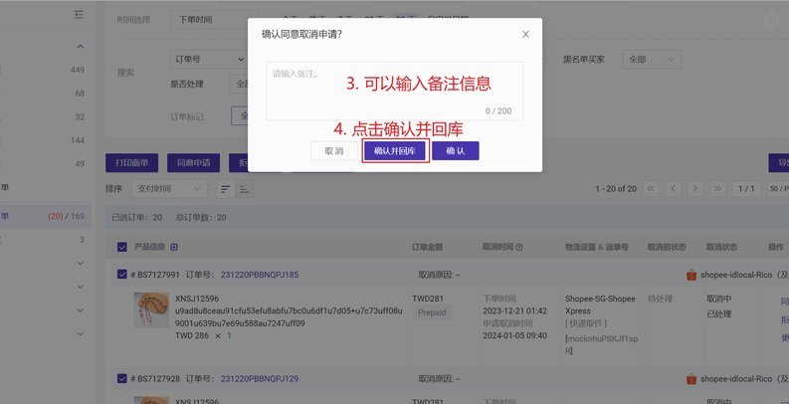The image size is (789, 404).
Task: Open the 支付时间 sort dropdown
Action: click(169, 189)
